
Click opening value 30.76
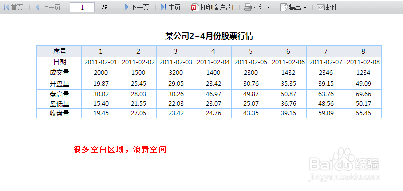pos(251,84)
